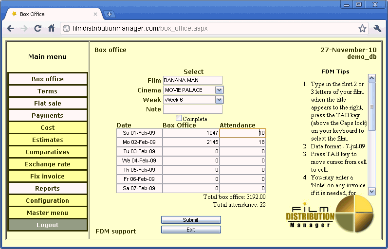Click the browser back arrow

[11, 29]
